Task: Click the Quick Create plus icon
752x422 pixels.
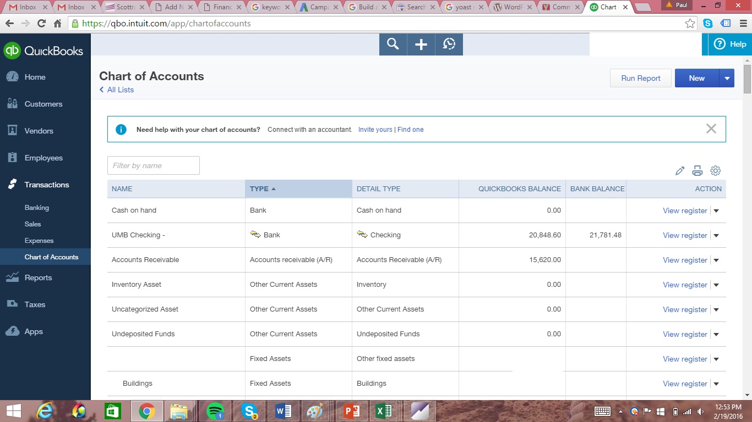Action: [x=421, y=44]
